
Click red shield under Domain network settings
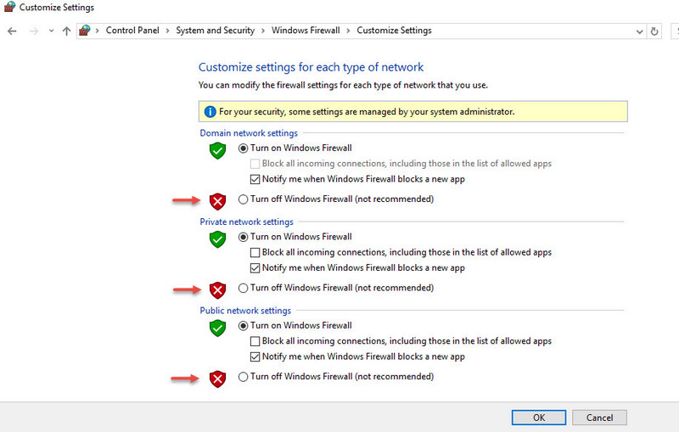[x=218, y=201]
